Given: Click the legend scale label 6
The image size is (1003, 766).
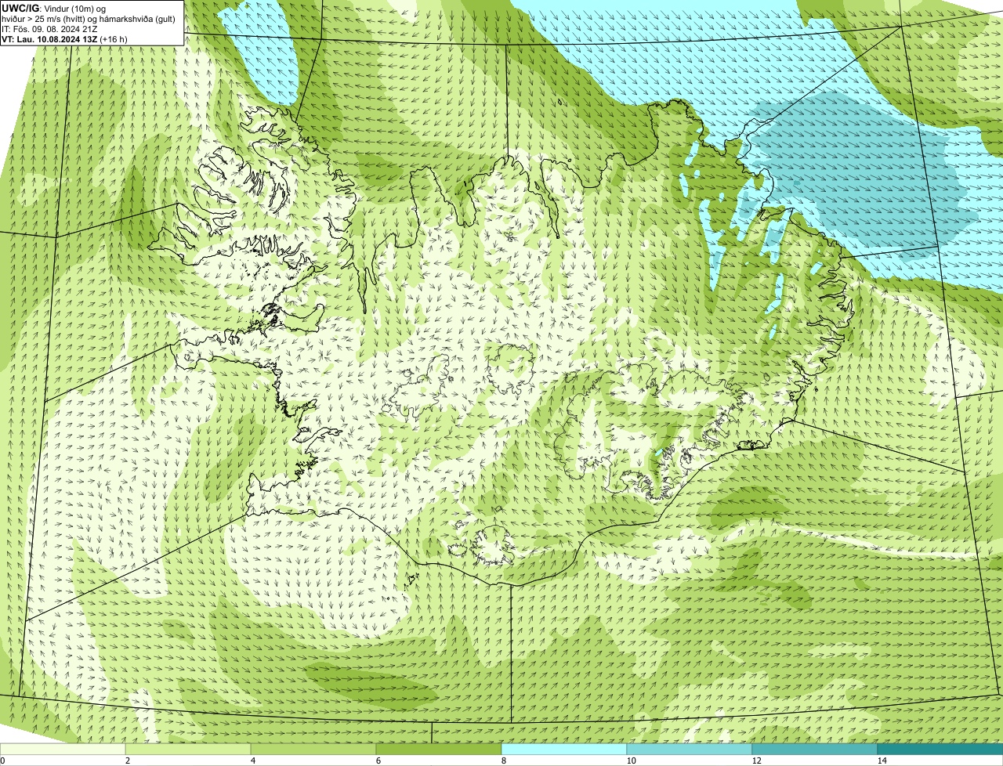Looking at the screenshot, I should pyautogui.click(x=377, y=761).
